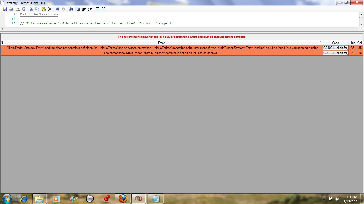Switch to NinjaTrader on the taskbar
364x204 pixels.
[x=139, y=198]
